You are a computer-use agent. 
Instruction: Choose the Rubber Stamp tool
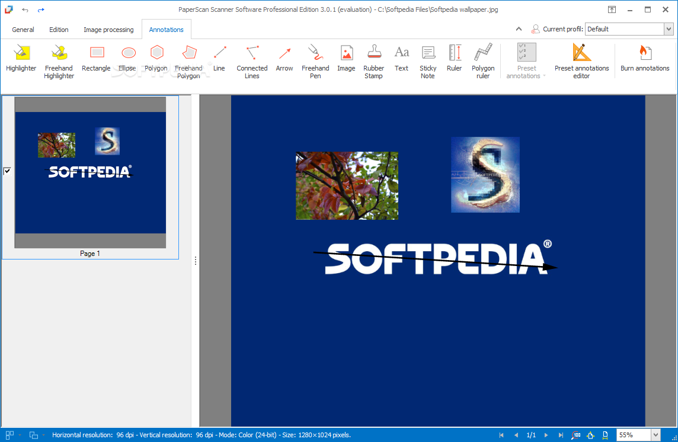click(373, 62)
